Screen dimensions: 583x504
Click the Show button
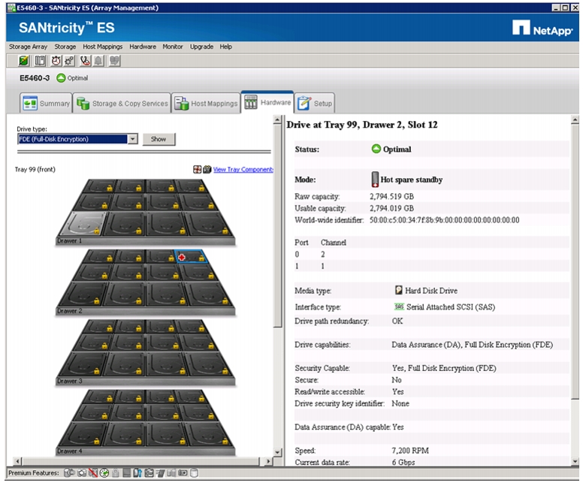click(x=159, y=139)
